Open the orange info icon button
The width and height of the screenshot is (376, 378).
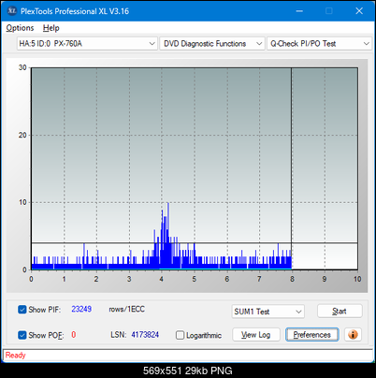pyautogui.click(x=353, y=335)
